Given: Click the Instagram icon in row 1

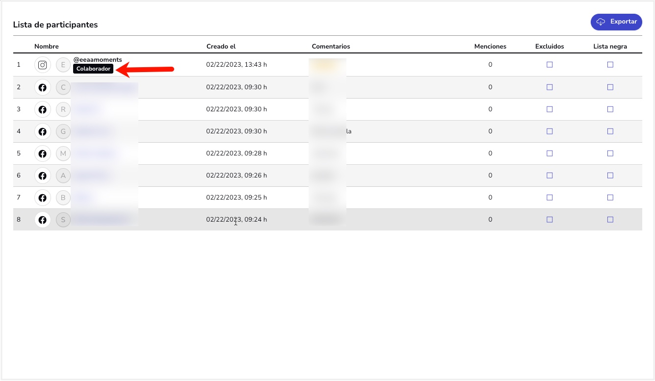Looking at the screenshot, I should tap(43, 65).
